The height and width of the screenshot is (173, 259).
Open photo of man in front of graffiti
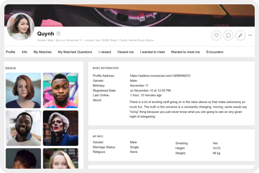[60, 90]
